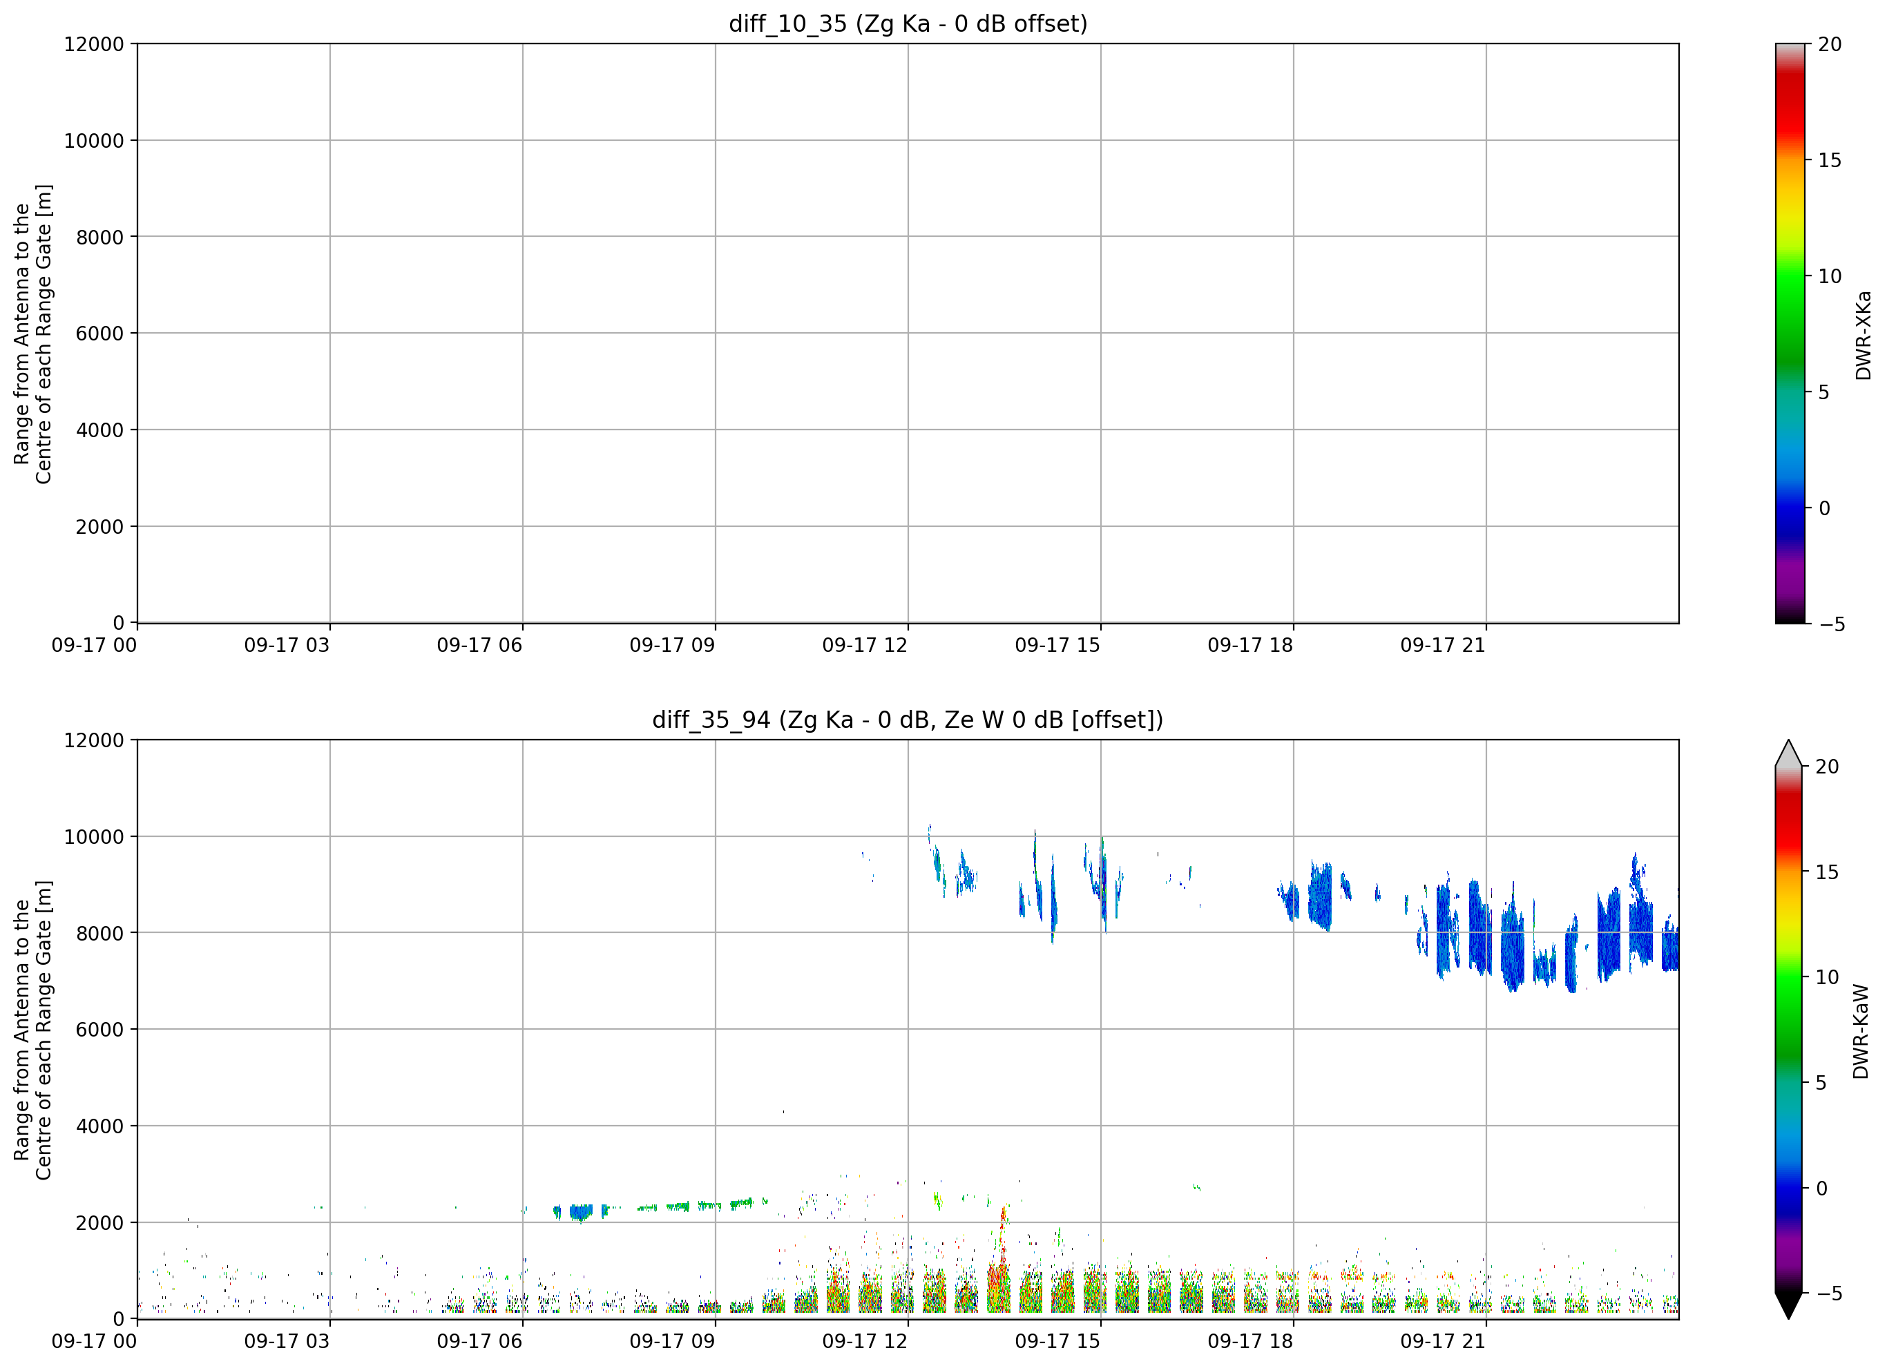Click the title "diff_10_35 (Zg Ka - 0 dB offset)"

coord(908,23)
